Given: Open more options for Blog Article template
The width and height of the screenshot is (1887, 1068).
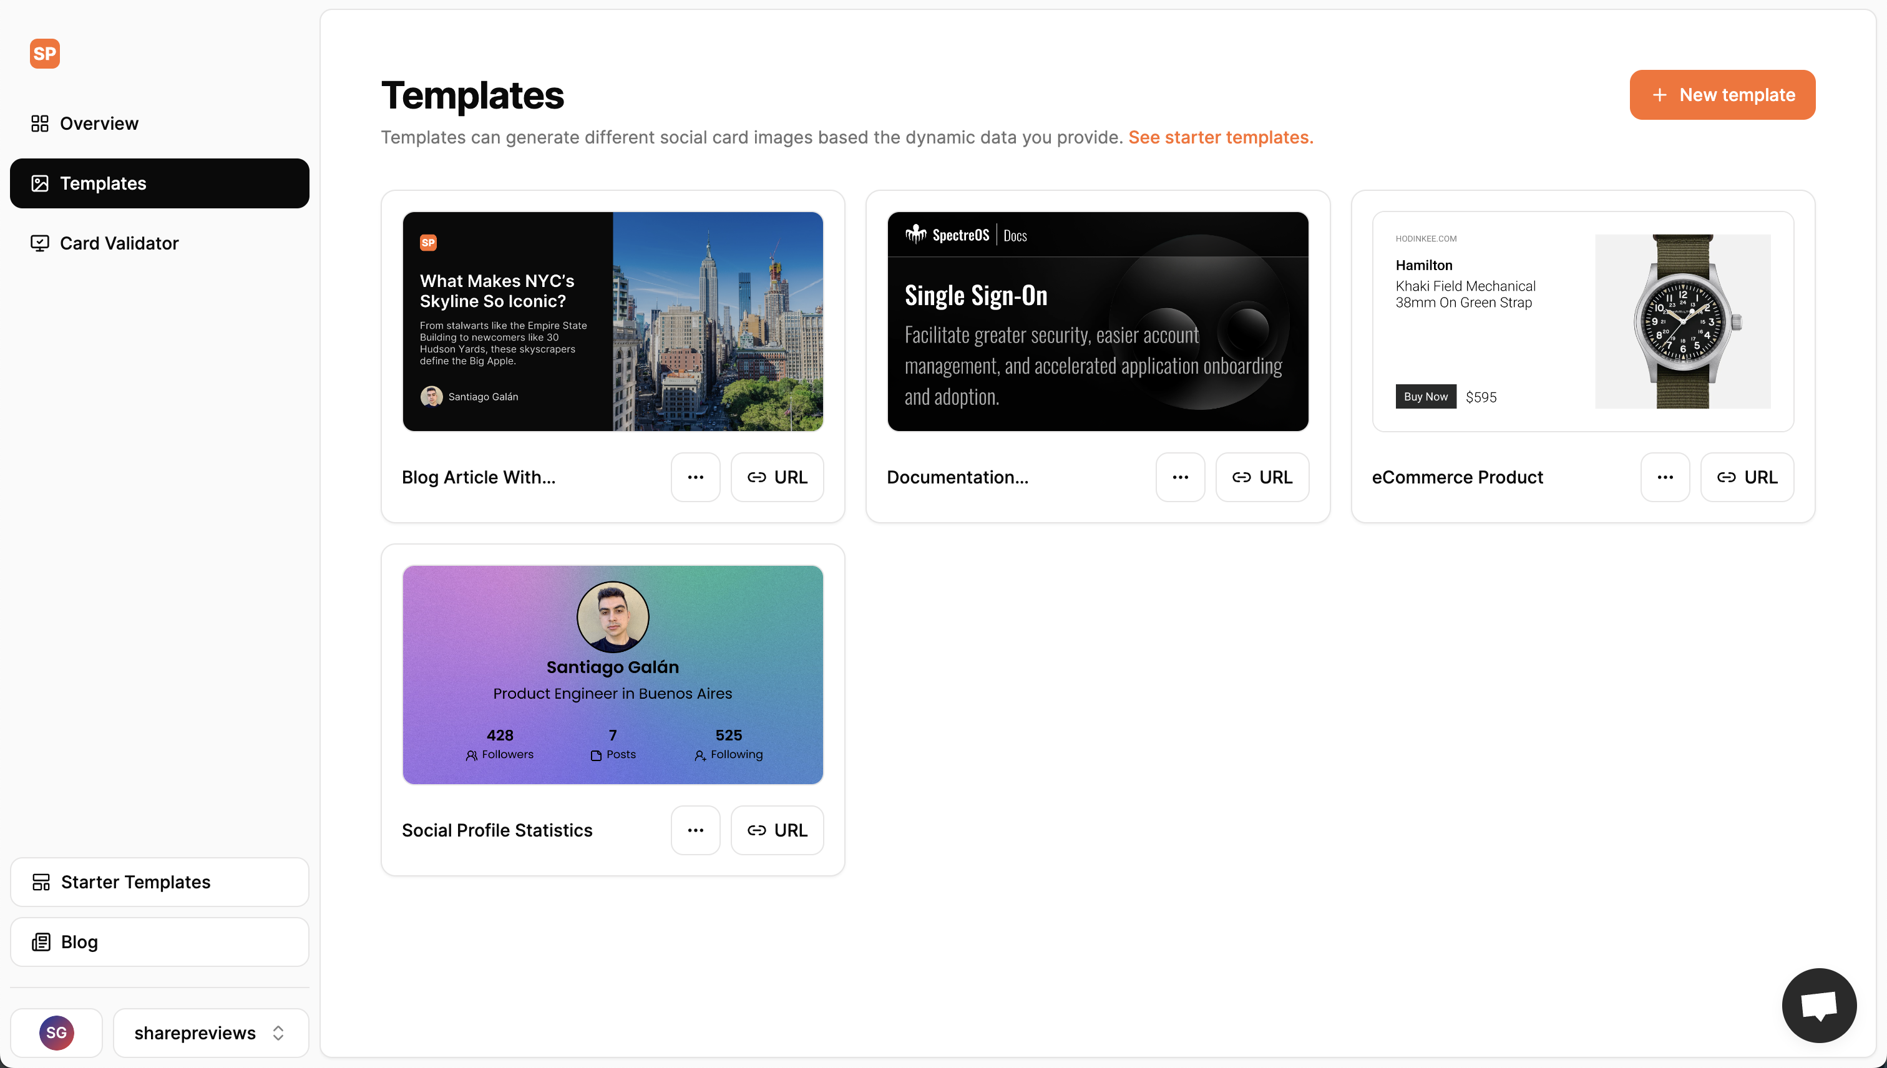Looking at the screenshot, I should pos(696,477).
